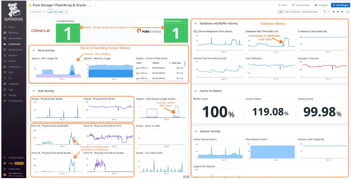Click the Contact Support link
The height and width of the screenshot is (181, 351).
pos(16,158)
